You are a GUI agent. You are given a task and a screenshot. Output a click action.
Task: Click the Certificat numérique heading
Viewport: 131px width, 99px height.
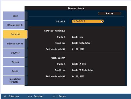point(55,31)
